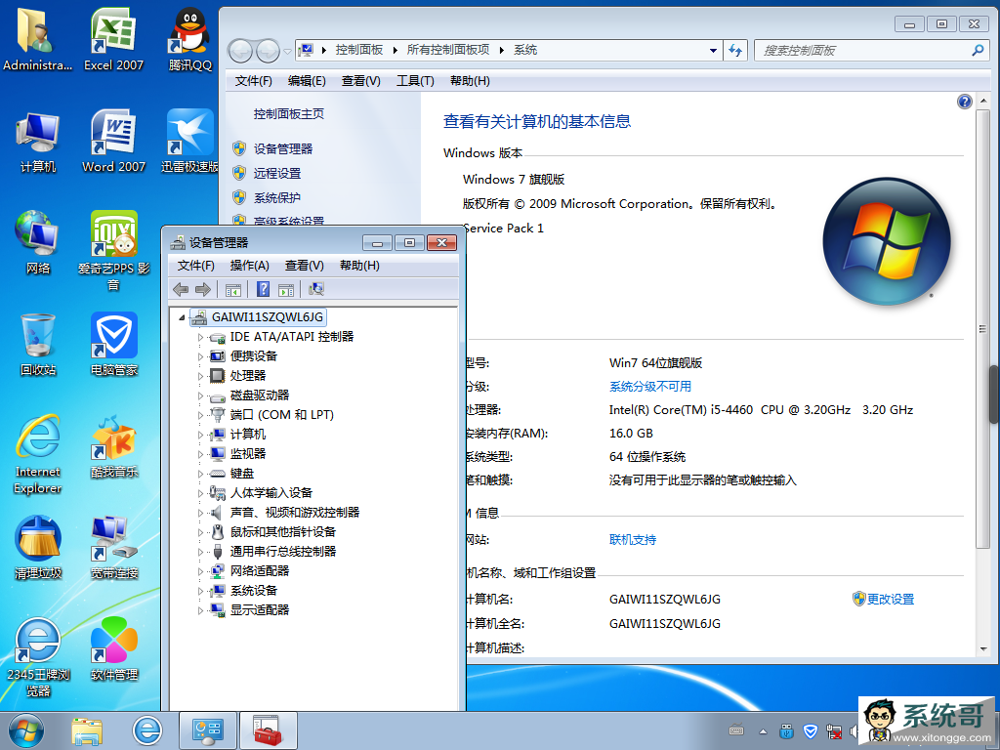This screenshot has width=1000, height=750.
Task: Open 文件(F) menu in Device Manager
Action: (x=195, y=266)
